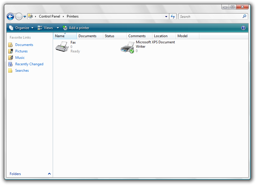Sort by the Status column header
Viewport: 256px width, 185px height.
115,36
